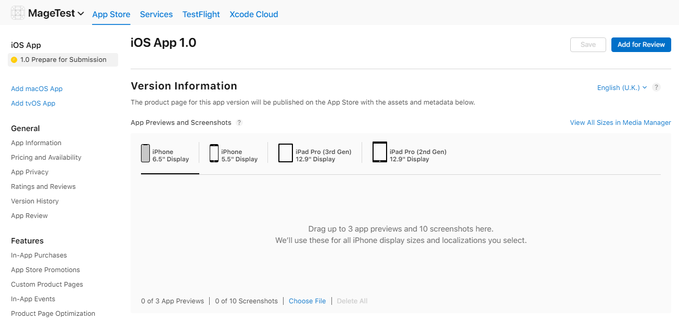This screenshot has width=679, height=321.
Task: Click the yellow status dot for Prepare for Submission
Action: coord(13,60)
